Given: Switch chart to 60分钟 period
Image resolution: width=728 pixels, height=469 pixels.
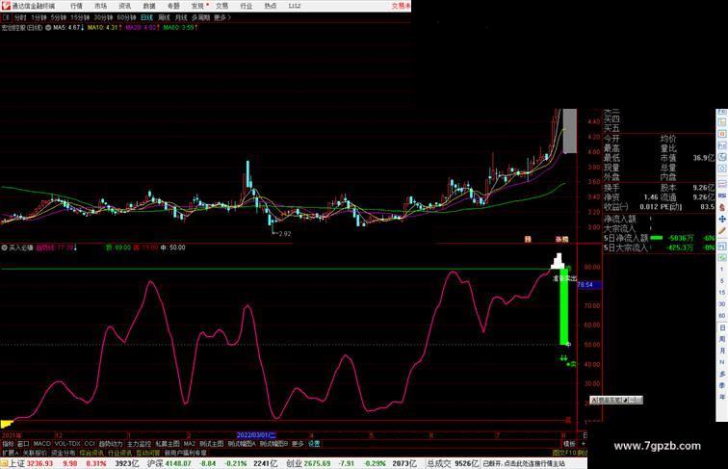Looking at the screenshot, I should tap(126, 17).
